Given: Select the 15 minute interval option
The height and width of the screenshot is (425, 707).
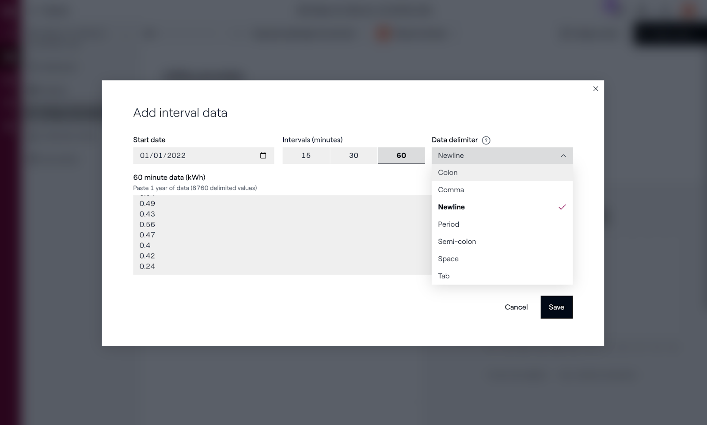Looking at the screenshot, I should [x=306, y=156].
